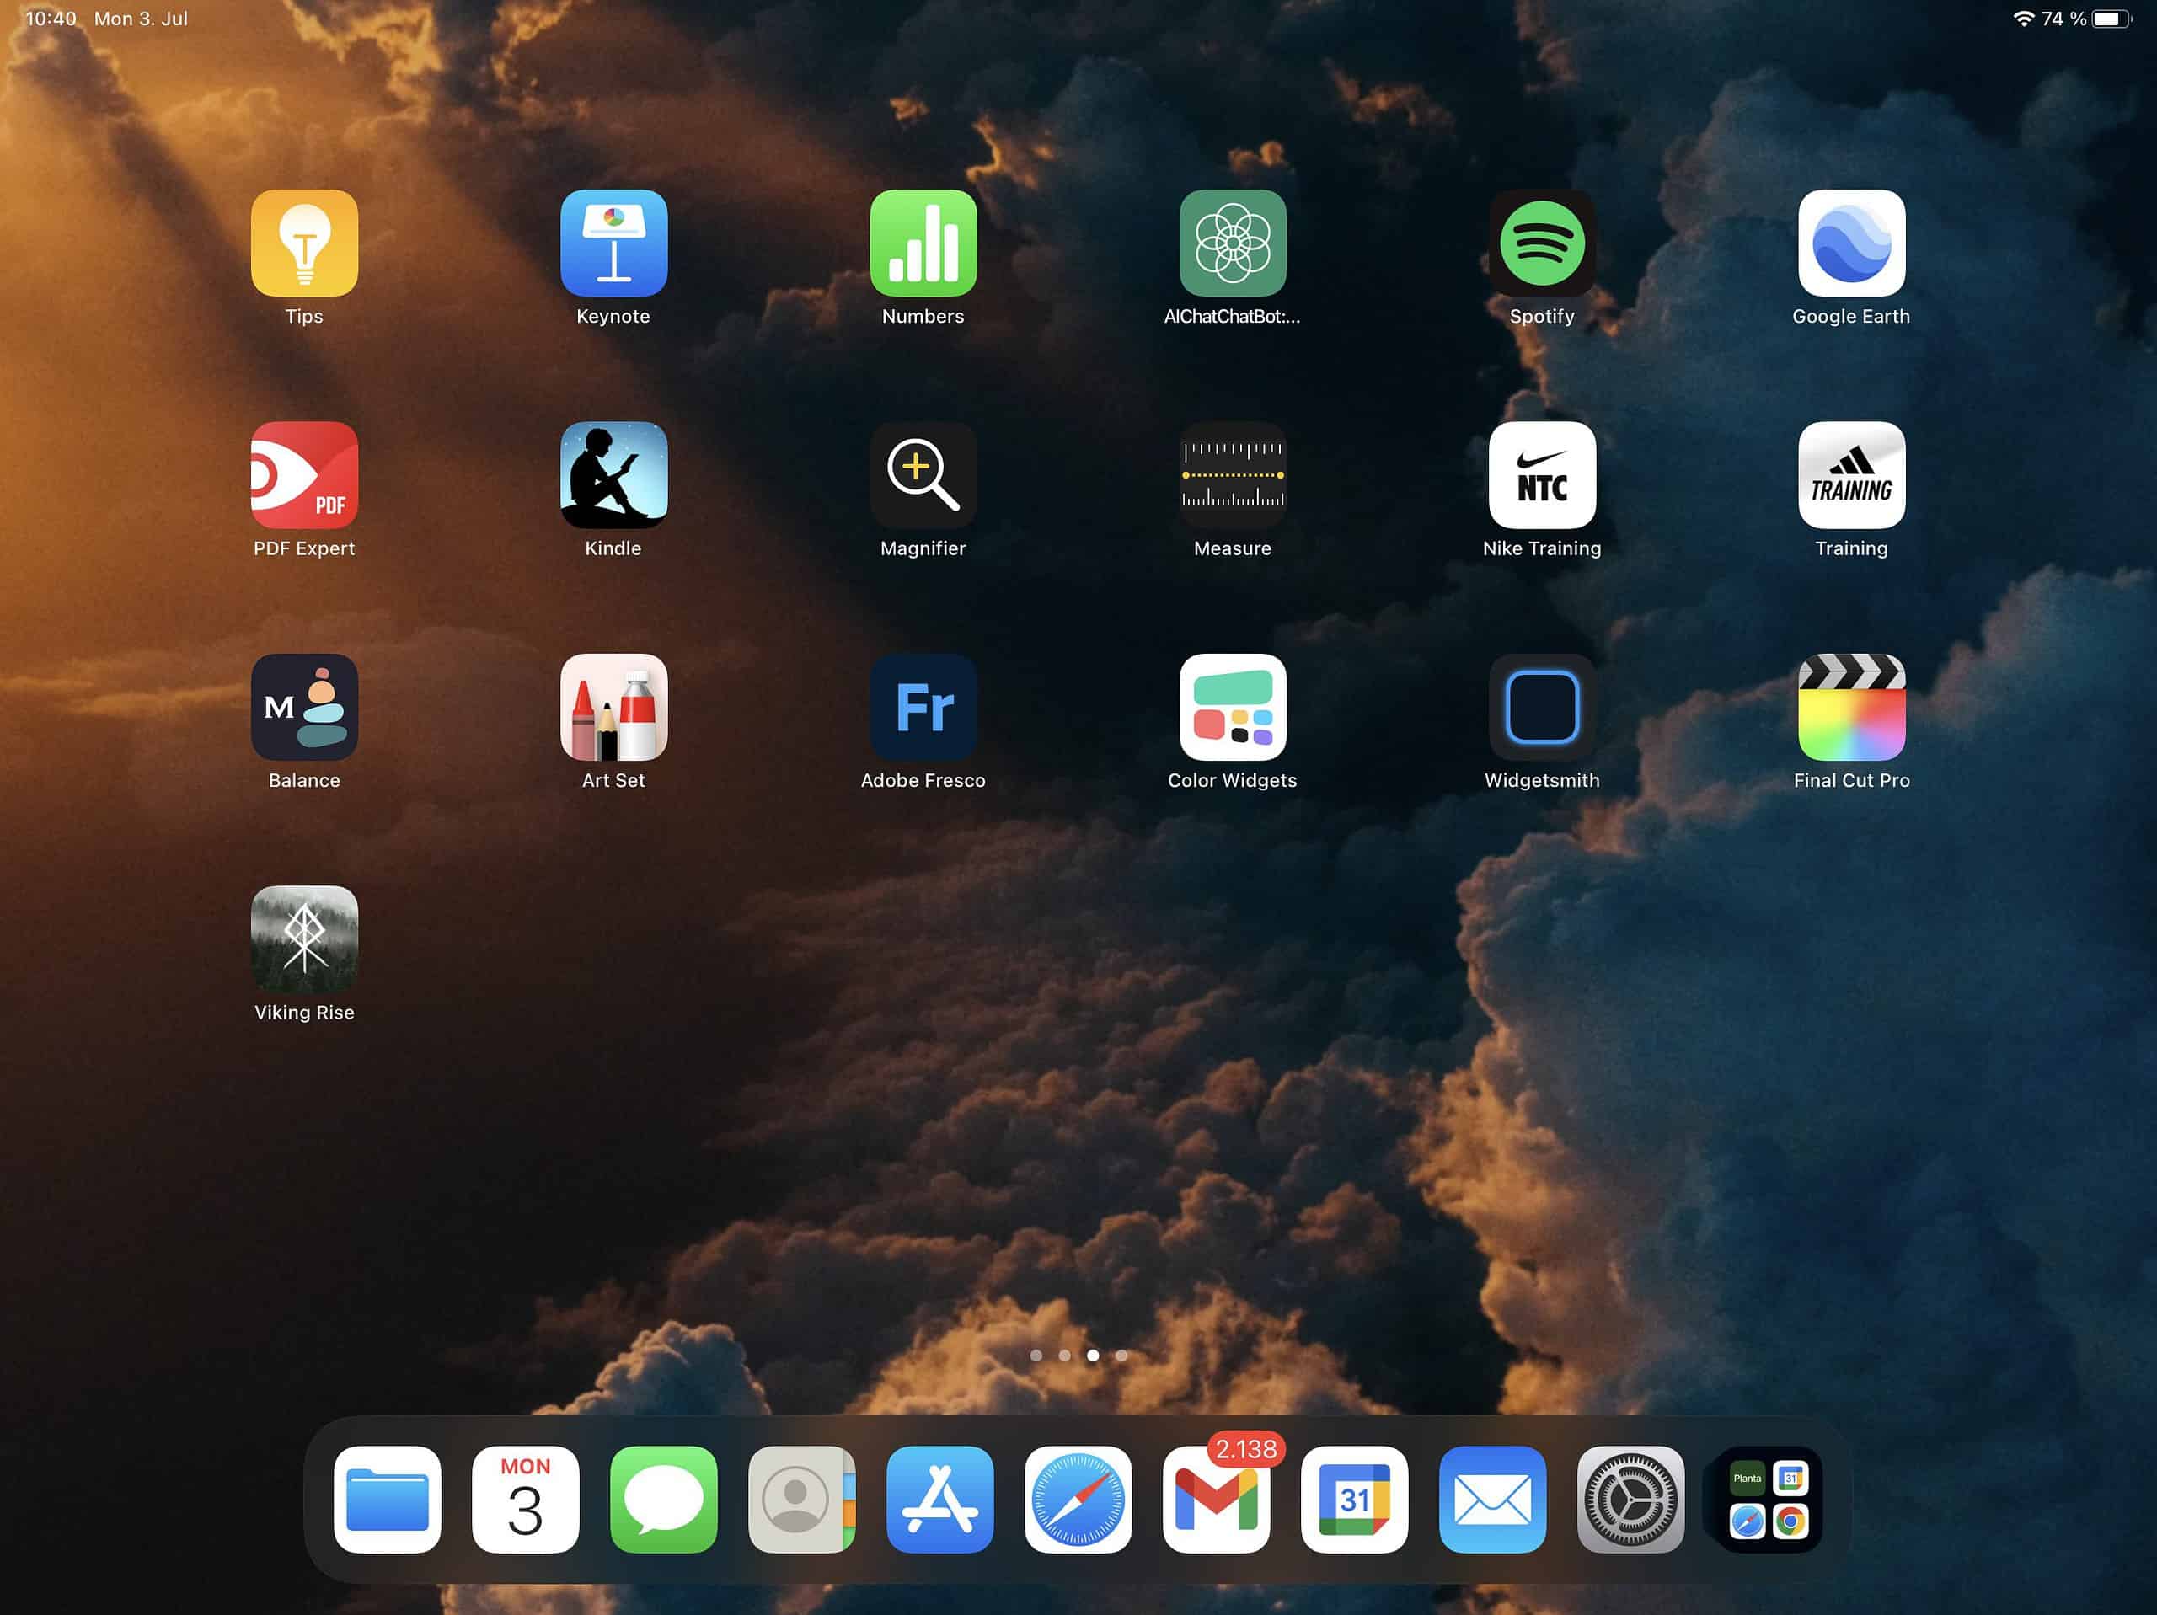
Task: Open Contacts in the dock
Action: tap(801, 1499)
